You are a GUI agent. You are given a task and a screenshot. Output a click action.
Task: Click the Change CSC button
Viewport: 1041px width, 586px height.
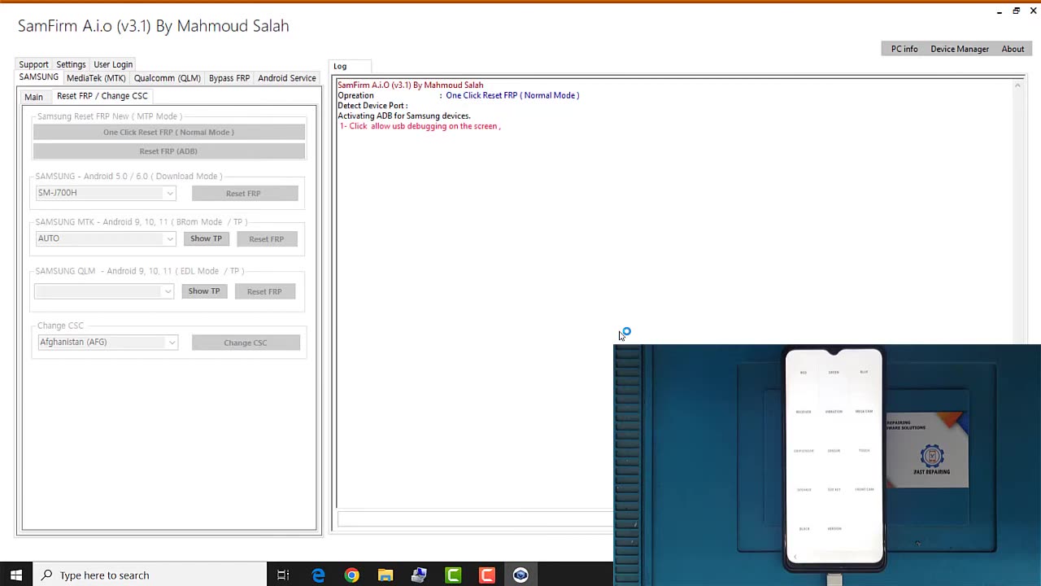pos(246,343)
